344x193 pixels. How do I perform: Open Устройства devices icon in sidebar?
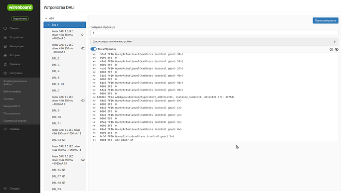[5, 37]
